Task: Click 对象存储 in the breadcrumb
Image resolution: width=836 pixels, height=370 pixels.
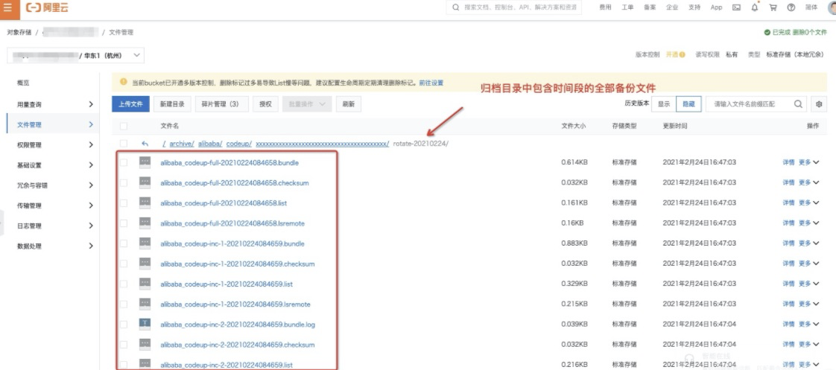Action: (19, 33)
